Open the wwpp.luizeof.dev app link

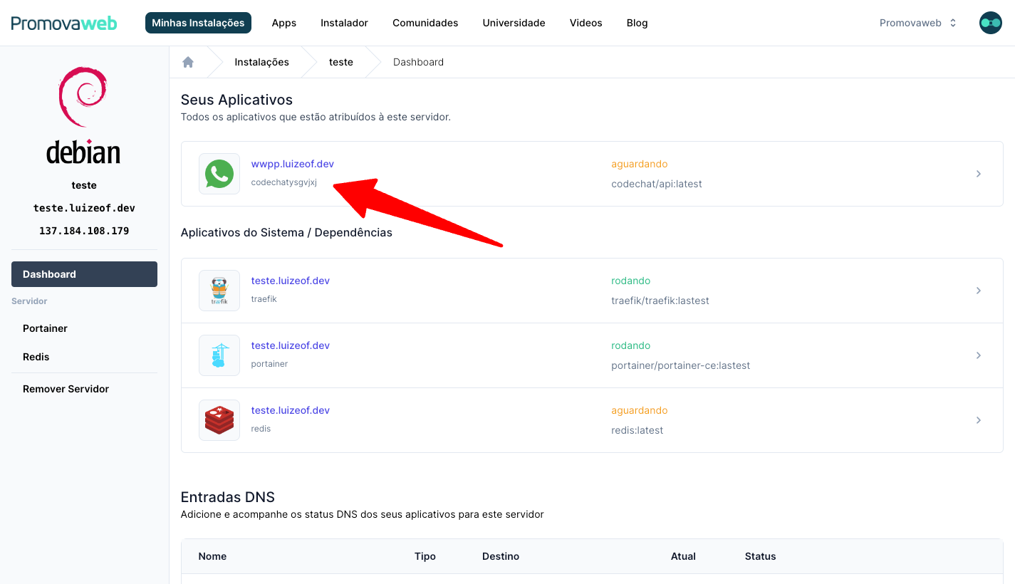(x=293, y=164)
